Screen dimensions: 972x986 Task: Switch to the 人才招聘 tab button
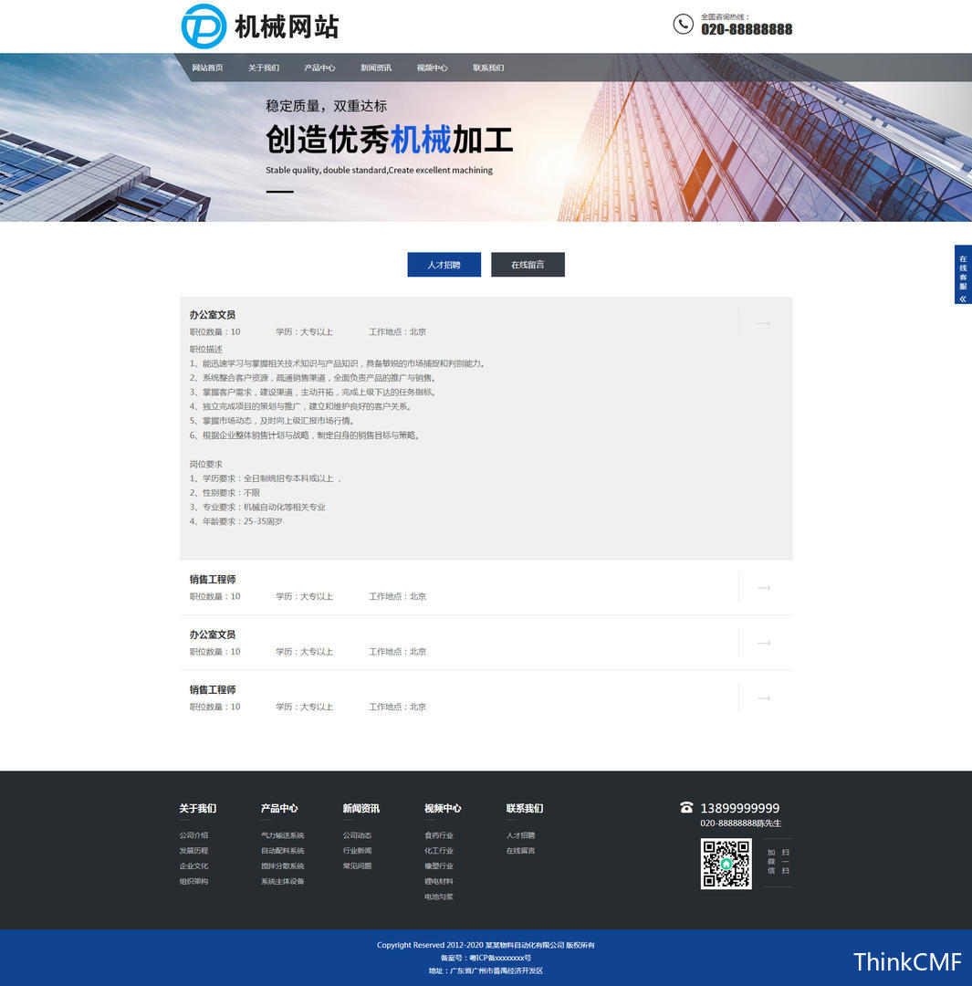click(x=444, y=265)
